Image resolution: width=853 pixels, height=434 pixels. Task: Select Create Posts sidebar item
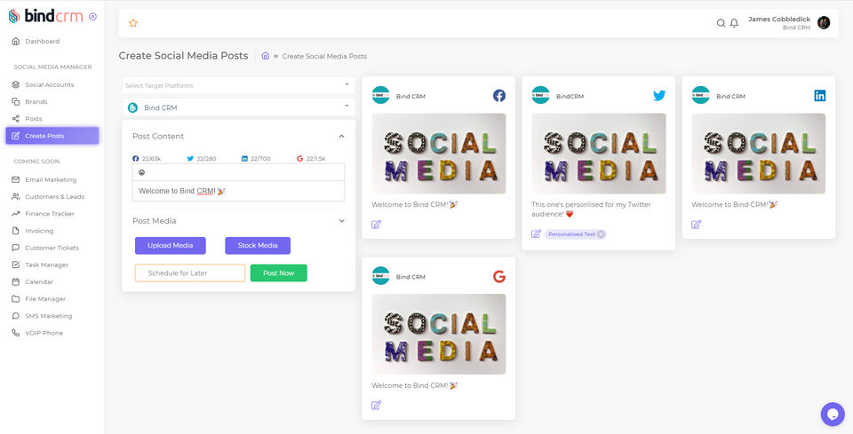click(52, 136)
